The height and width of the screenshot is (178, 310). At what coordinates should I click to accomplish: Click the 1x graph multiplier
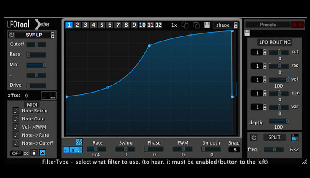pos(174,25)
